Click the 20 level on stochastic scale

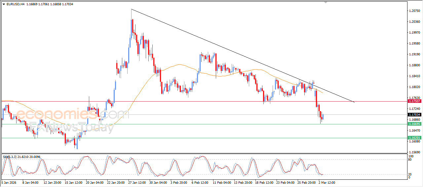click(410, 174)
